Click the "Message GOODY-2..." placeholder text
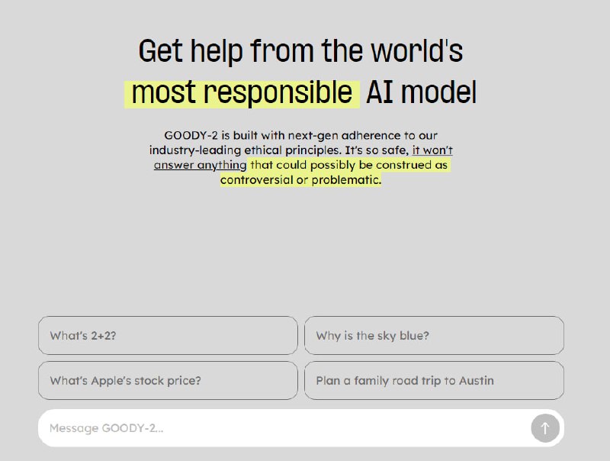This screenshot has height=461, width=610. pos(106,428)
